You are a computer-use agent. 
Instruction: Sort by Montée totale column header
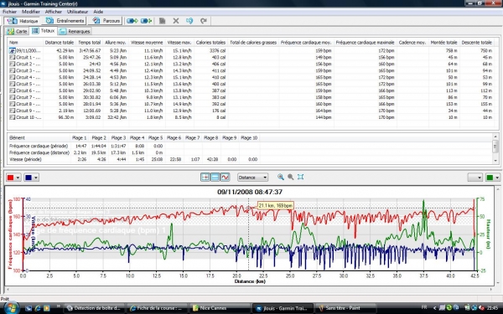tap(444, 43)
